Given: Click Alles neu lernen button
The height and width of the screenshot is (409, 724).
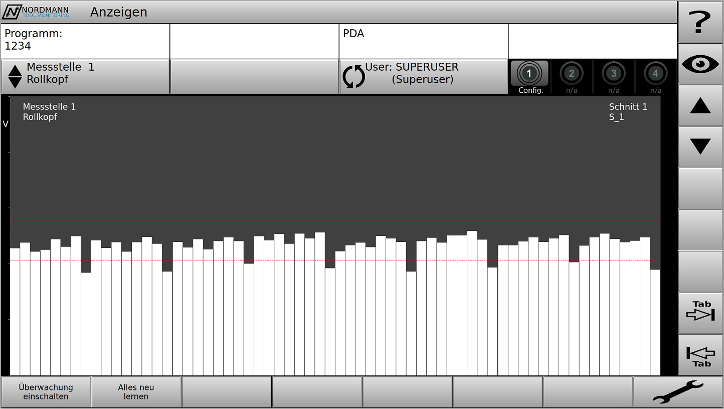Looking at the screenshot, I should tap(136, 392).
